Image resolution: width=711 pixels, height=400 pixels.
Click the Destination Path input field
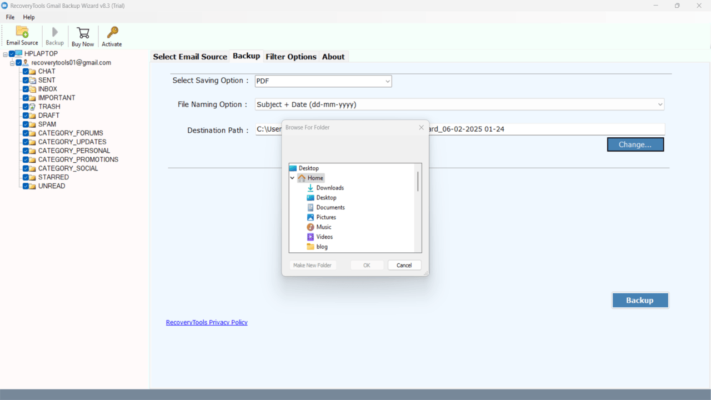pyautogui.click(x=460, y=129)
